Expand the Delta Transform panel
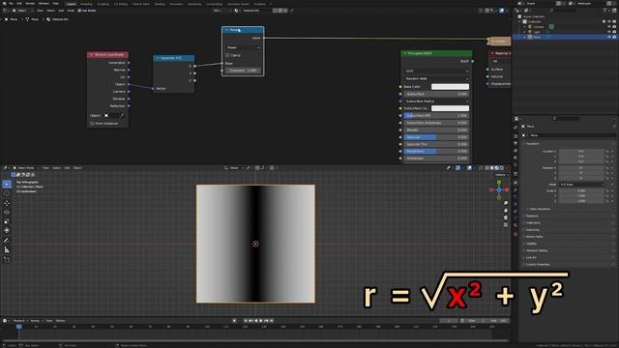Image resolution: width=619 pixels, height=348 pixels. [540, 209]
